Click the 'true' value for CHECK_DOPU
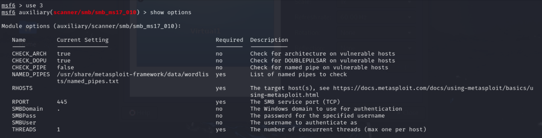Viewport: 542px width, 138px height. [64, 61]
